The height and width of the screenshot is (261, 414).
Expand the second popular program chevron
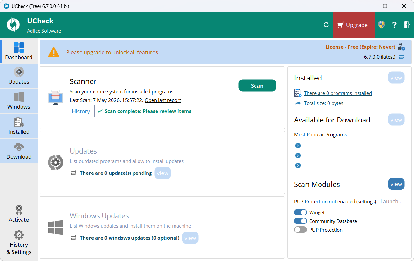point(298,156)
